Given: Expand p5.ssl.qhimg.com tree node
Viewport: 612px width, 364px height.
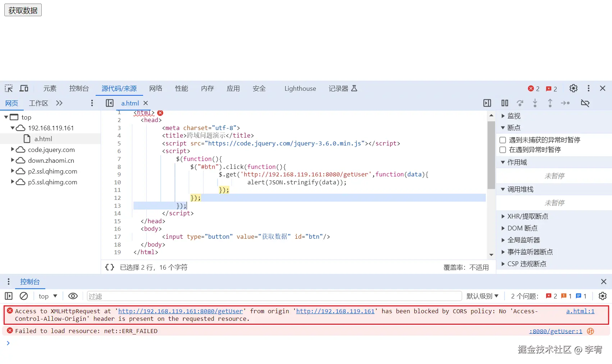Looking at the screenshot, I should [x=13, y=181].
